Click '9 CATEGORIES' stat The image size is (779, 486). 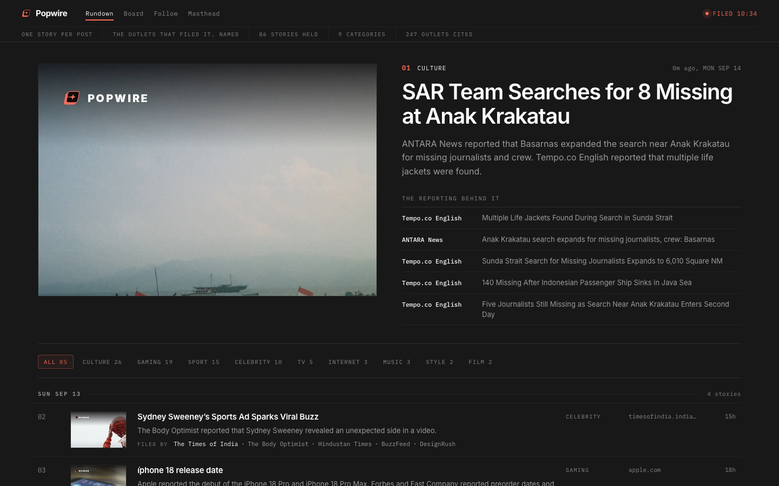pos(362,34)
